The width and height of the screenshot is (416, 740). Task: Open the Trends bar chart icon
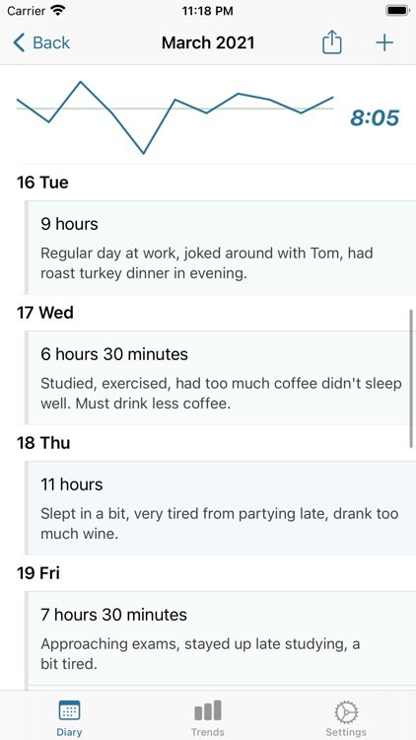tap(208, 710)
